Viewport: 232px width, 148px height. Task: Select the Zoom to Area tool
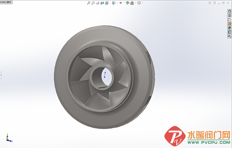[93, 3]
